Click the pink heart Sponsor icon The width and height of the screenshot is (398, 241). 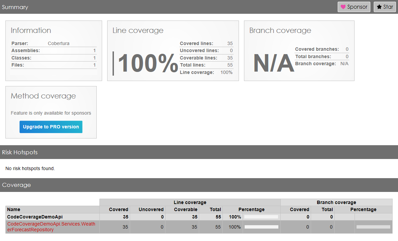(x=343, y=7)
